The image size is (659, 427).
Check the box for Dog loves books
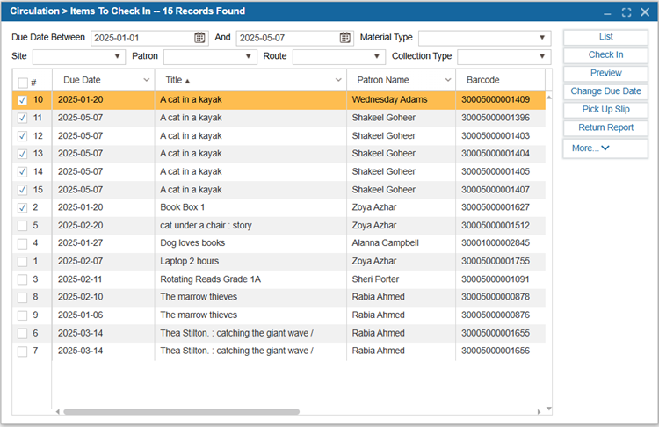click(x=23, y=243)
